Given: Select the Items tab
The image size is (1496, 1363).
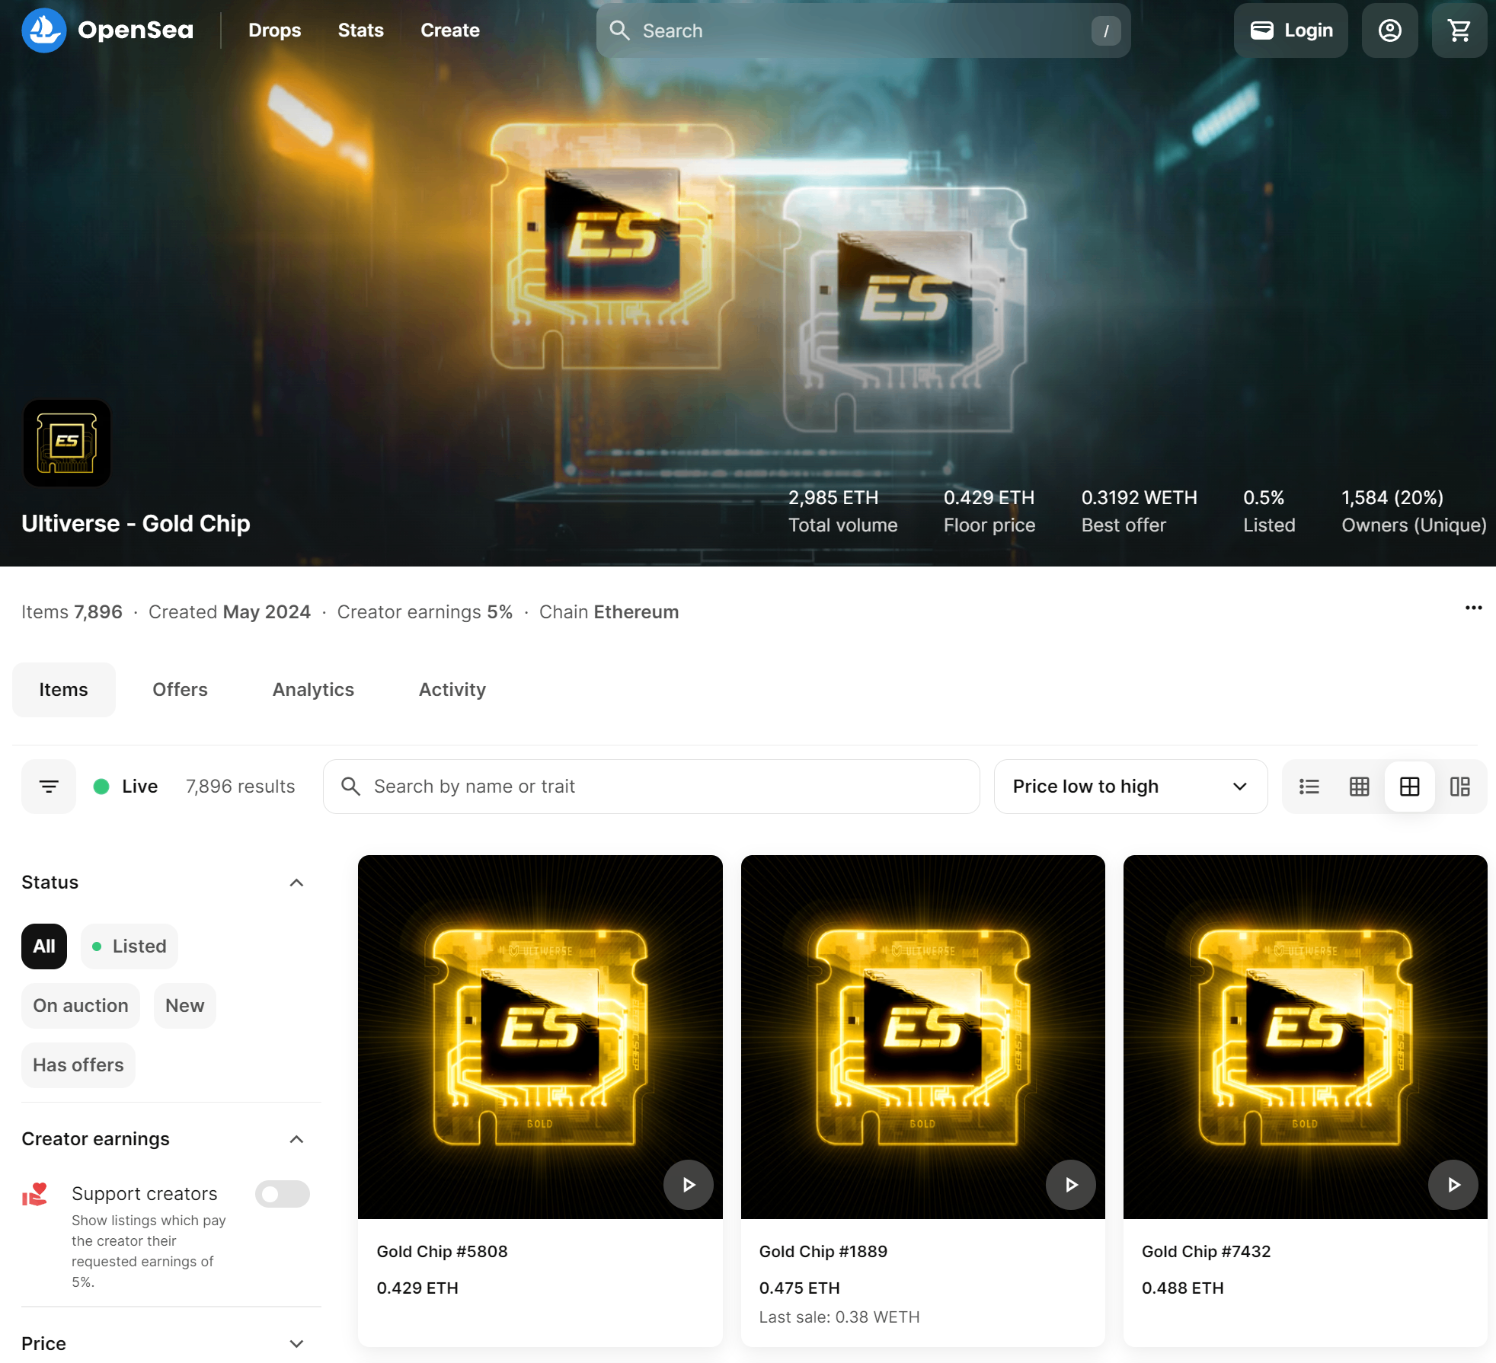Looking at the screenshot, I should coord(64,690).
